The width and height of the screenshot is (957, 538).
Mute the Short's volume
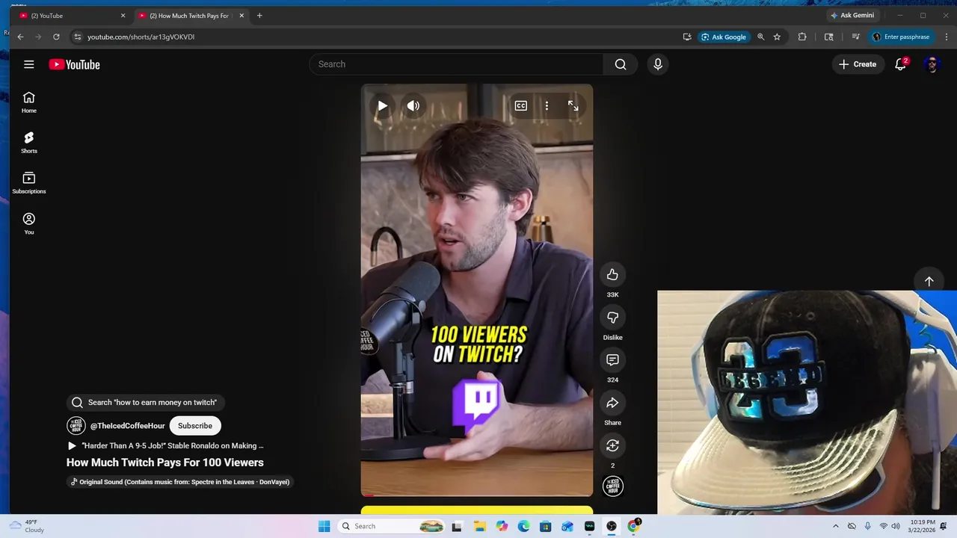413,106
